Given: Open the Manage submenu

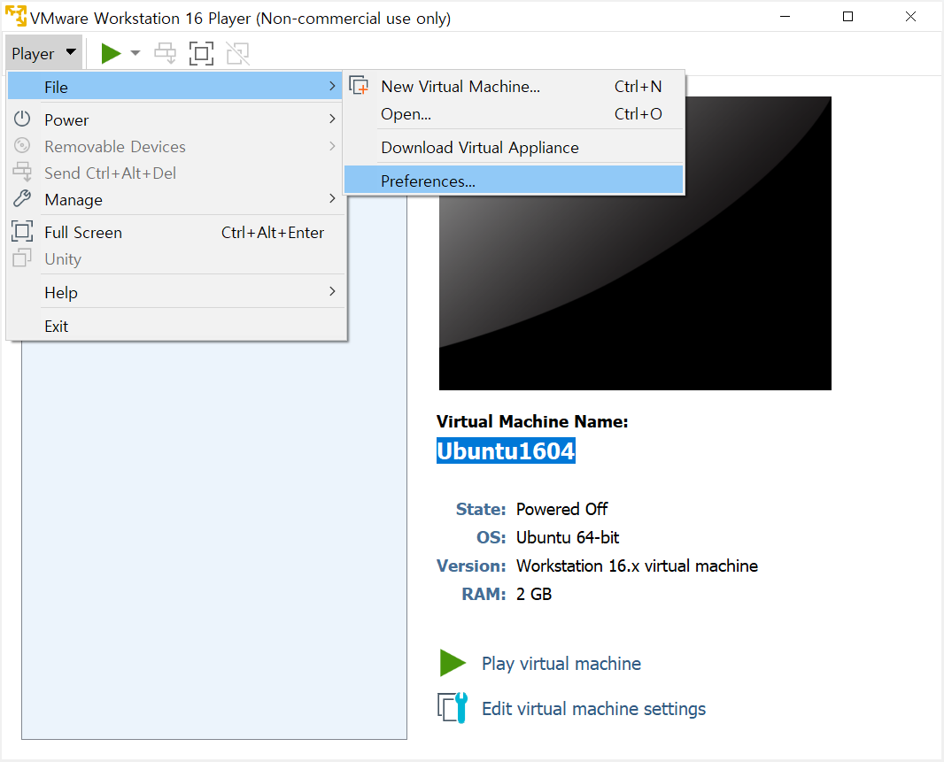Looking at the screenshot, I should pyautogui.click(x=175, y=199).
